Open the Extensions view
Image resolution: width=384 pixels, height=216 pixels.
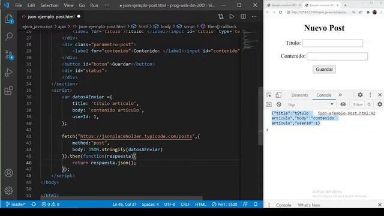pyautogui.click(x=9, y=91)
